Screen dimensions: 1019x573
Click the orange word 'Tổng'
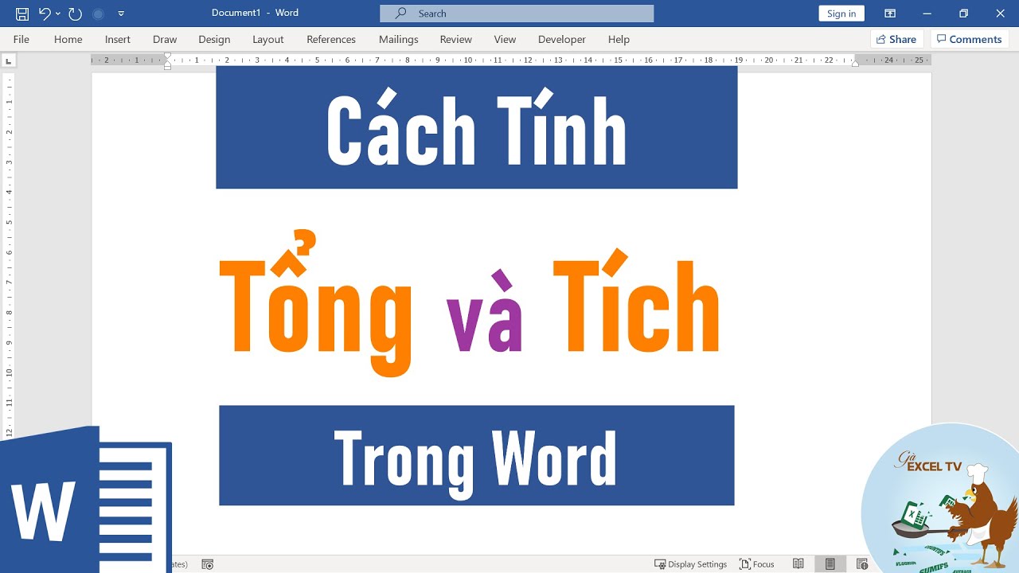point(316,305)
